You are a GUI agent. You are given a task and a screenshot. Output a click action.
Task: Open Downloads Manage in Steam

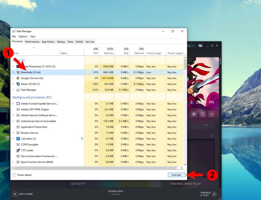click(115, 193)
